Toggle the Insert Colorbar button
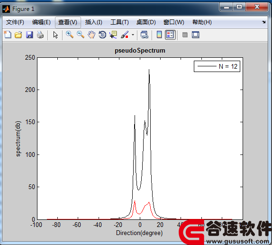 159,35
